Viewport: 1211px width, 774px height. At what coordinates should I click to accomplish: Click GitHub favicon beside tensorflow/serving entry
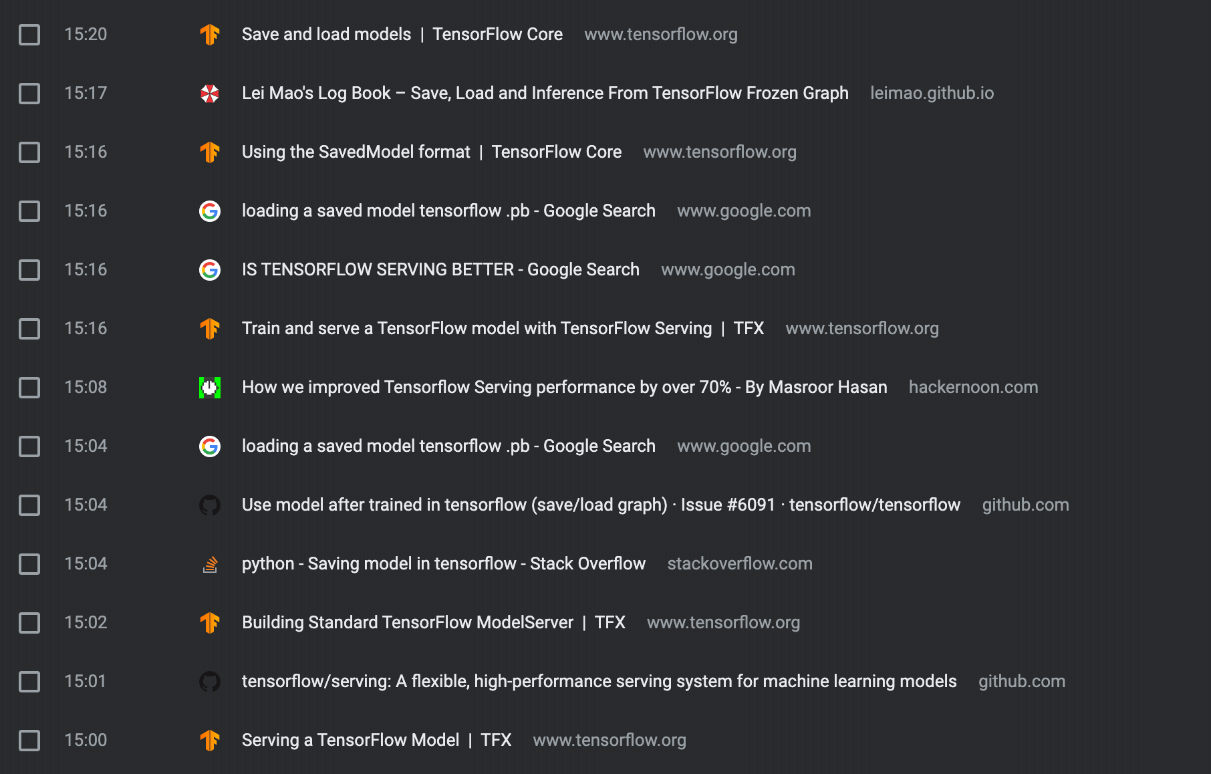(x=210, y=681)
